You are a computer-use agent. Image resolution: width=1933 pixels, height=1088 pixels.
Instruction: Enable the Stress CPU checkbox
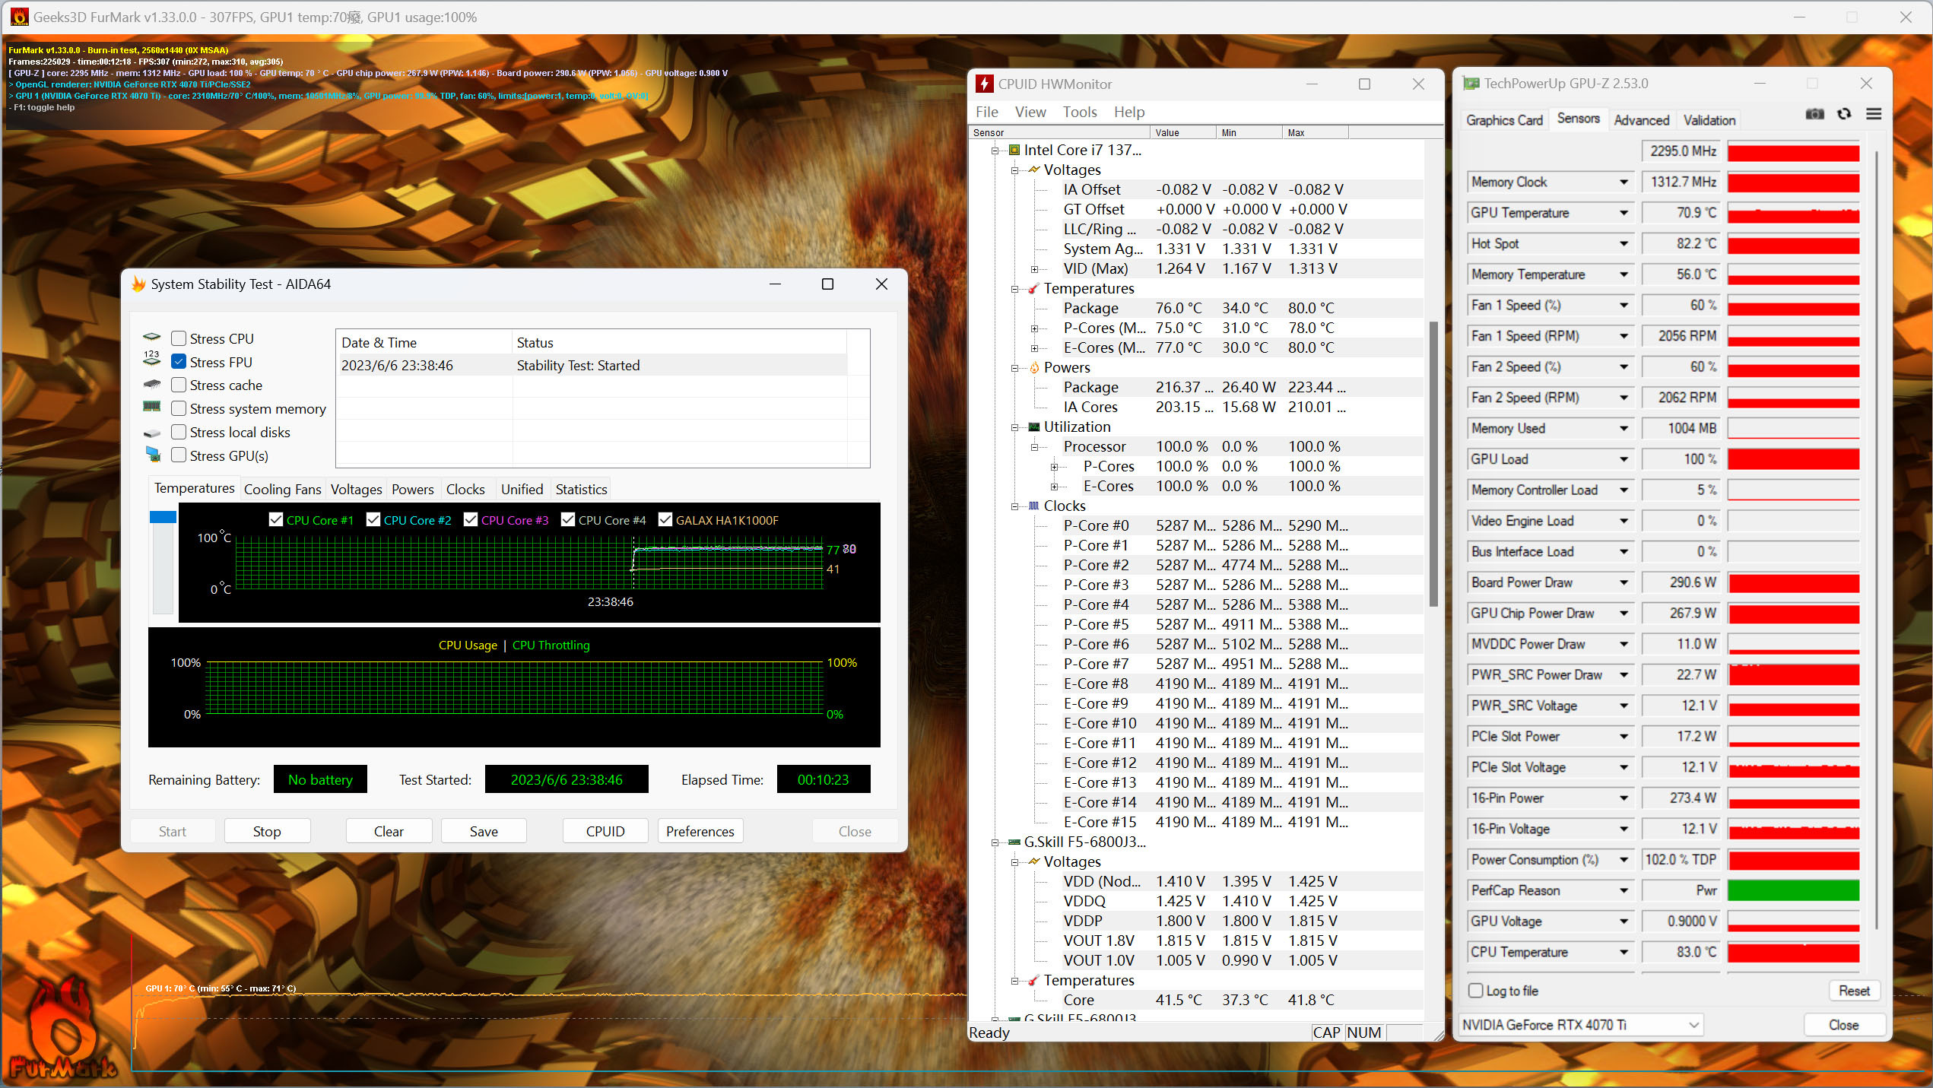coord(179,338)
